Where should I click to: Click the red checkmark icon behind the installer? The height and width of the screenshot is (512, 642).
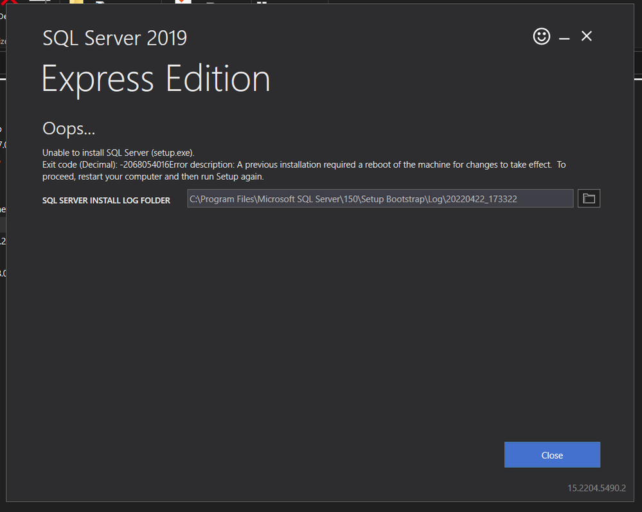(183, 3)
